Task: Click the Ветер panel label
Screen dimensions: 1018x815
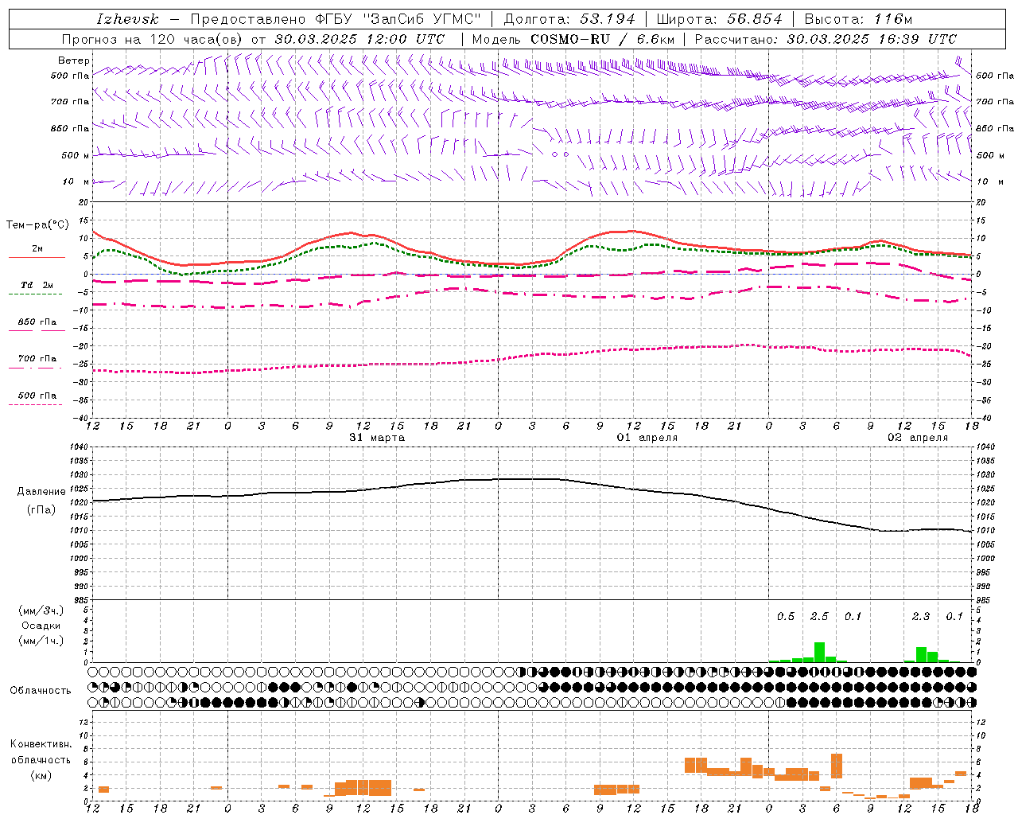Action: tap(74, 60)
